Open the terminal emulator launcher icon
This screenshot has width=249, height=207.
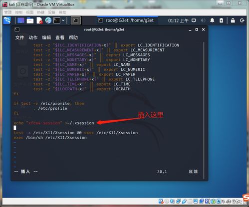point(57,20)
